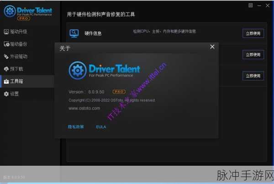The image size is (274, 184).
Task: Click the monitor icon beside 驱动升级
Action: pyautogui.click(x=6, y=32)
